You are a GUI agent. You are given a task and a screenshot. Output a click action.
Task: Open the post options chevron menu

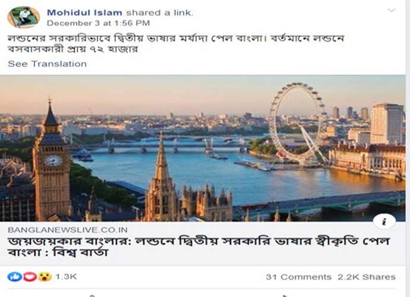tap(391, 11)
